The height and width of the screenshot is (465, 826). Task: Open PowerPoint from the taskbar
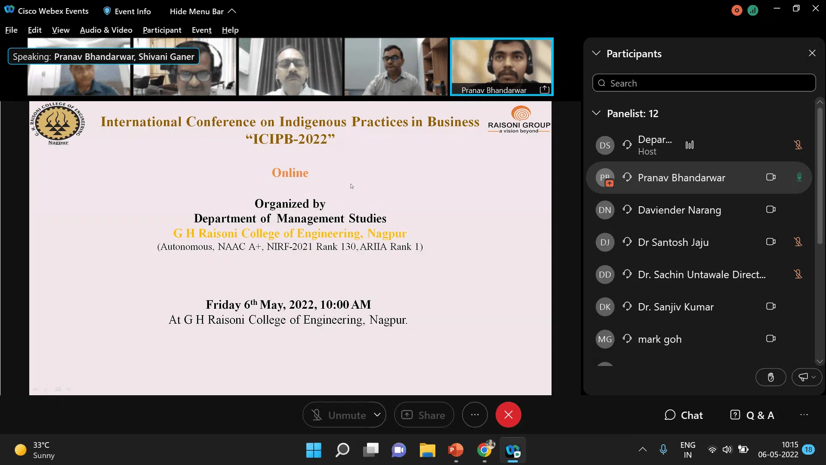(x=456, y=450)
